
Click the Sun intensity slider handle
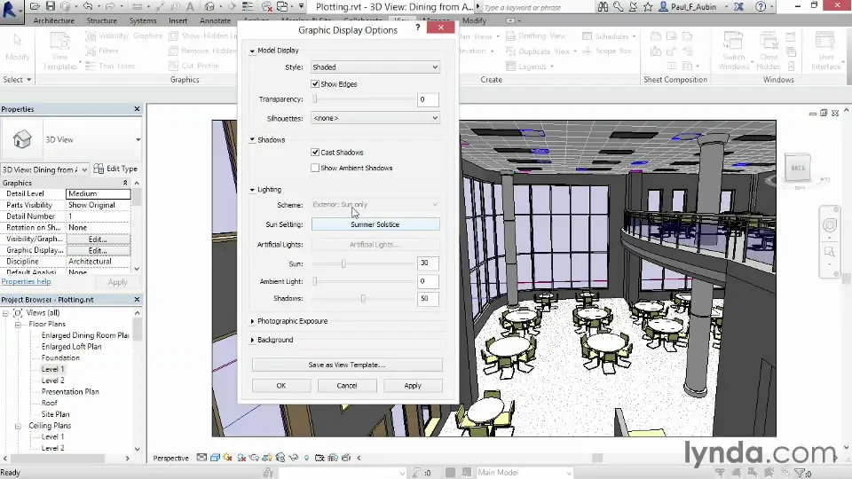click(x=343, y=263)
